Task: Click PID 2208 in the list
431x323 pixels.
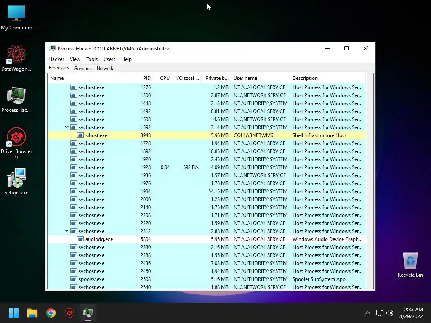Action: pos(146,215)
